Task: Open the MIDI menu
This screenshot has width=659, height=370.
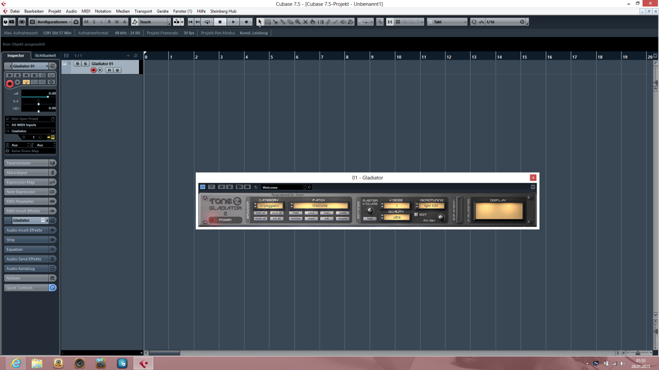Action: (x=86, y=11)
